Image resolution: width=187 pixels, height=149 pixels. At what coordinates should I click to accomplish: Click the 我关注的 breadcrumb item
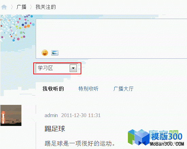(x=46, y=7)
